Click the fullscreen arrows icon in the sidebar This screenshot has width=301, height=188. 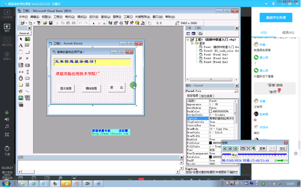click(x=7, y=135)
